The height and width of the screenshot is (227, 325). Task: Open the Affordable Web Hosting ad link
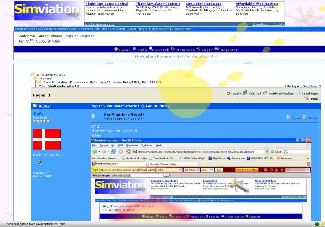click(257, 4)
